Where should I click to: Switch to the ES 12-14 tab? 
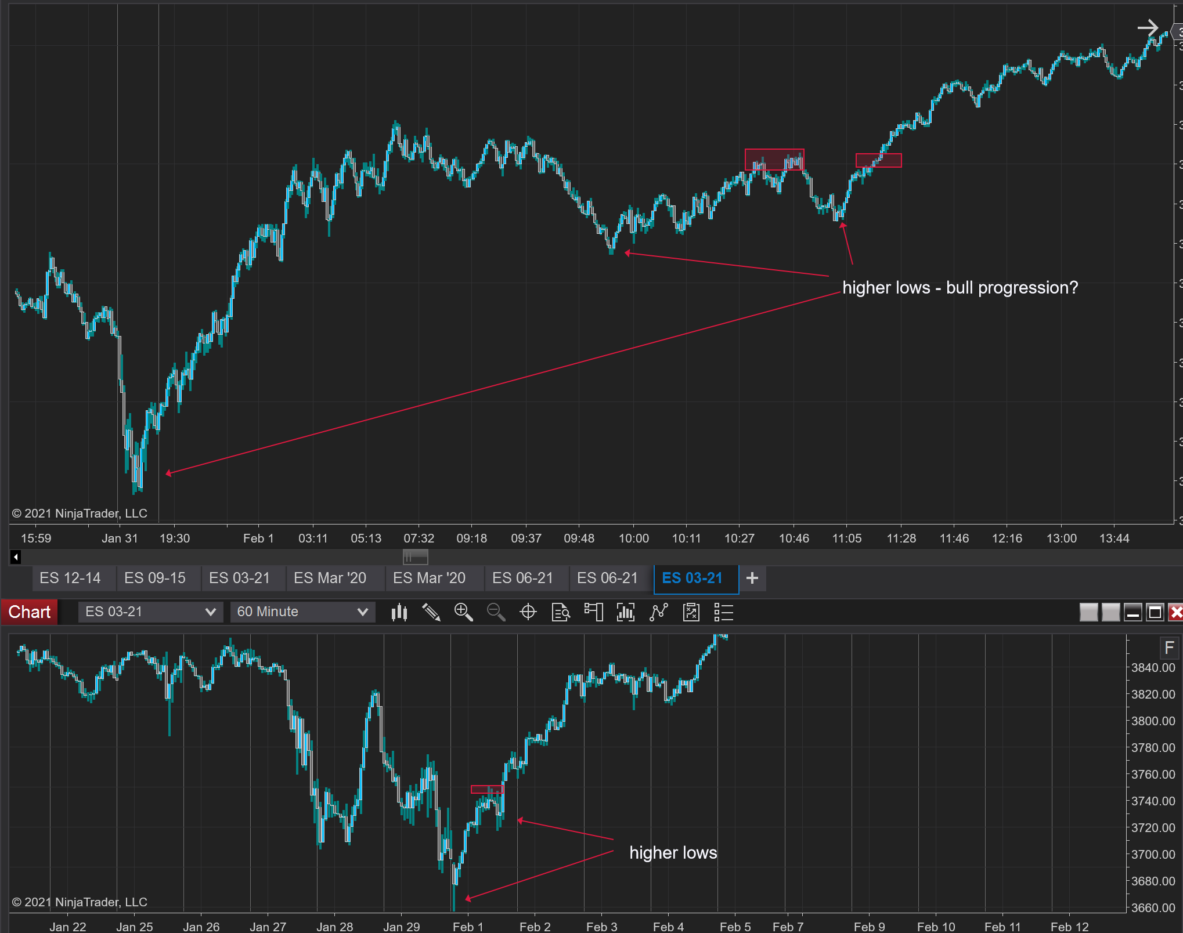pos(70,578)
